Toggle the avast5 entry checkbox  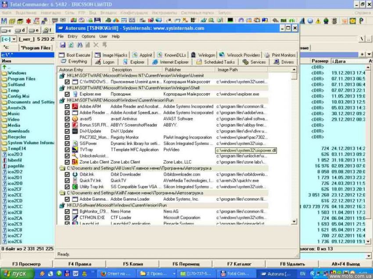pyautogui.click(x=67, y=119)
